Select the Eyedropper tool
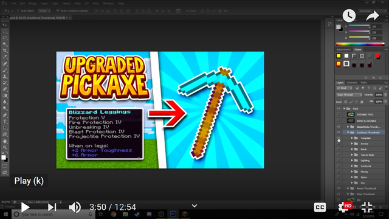The width and height of the screenshot is (389, 219). (5, 57)
